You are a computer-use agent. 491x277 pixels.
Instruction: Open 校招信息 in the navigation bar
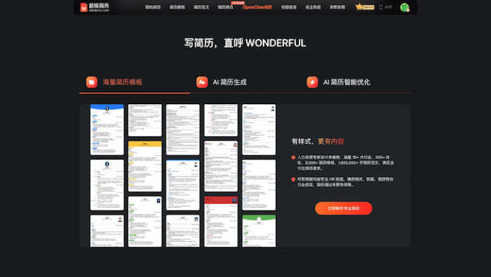tap(289, 7)
